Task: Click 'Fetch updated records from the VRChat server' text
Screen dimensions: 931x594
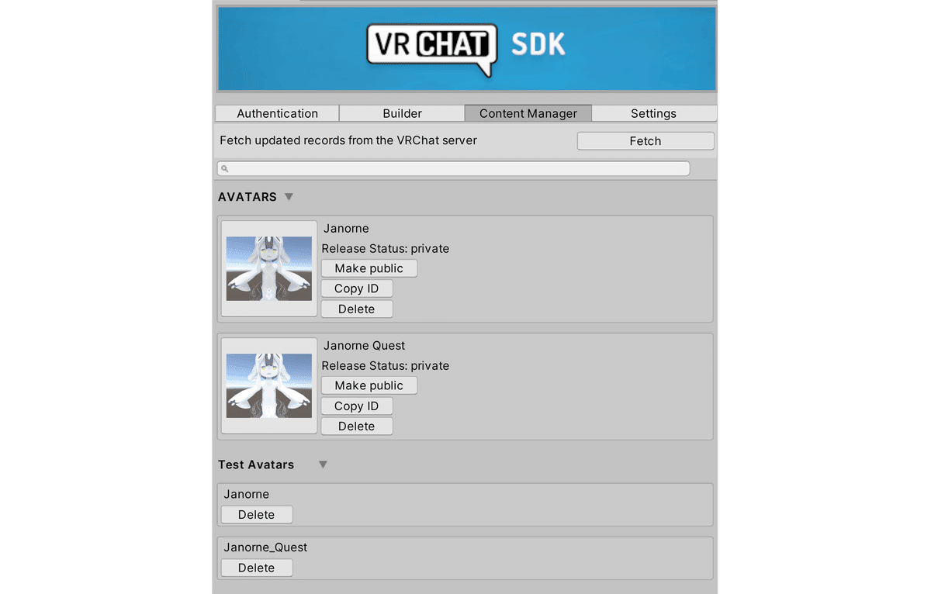Action: tap(348, 140)
